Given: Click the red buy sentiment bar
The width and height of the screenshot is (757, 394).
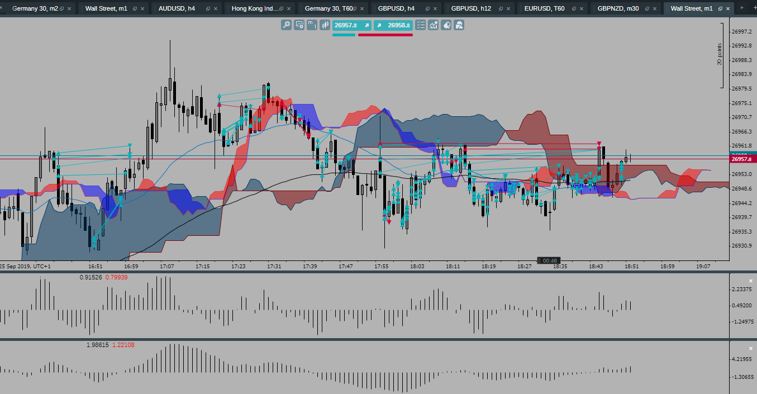Looking at the screenshot, I should 385,35.
